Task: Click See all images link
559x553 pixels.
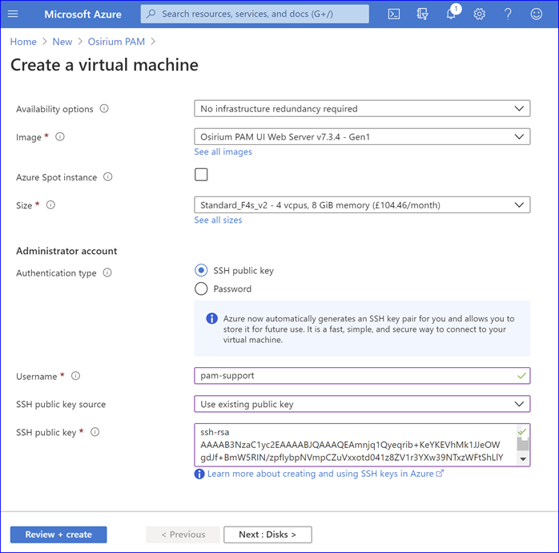Action: [x=223, y=152]
